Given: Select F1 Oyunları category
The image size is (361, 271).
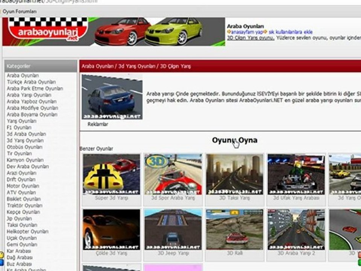Looking at the screenshot, I should [19, 128].
